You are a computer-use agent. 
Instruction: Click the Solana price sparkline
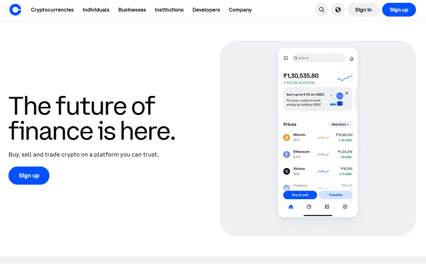[323, 171]
